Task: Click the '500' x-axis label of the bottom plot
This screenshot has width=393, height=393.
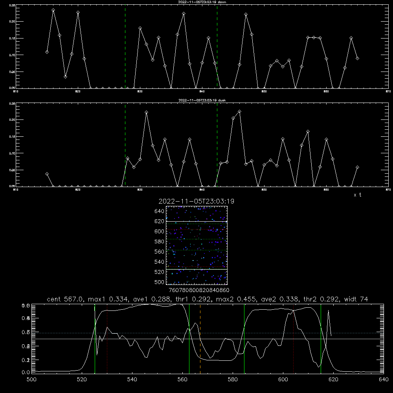Action: coord(31,380)
